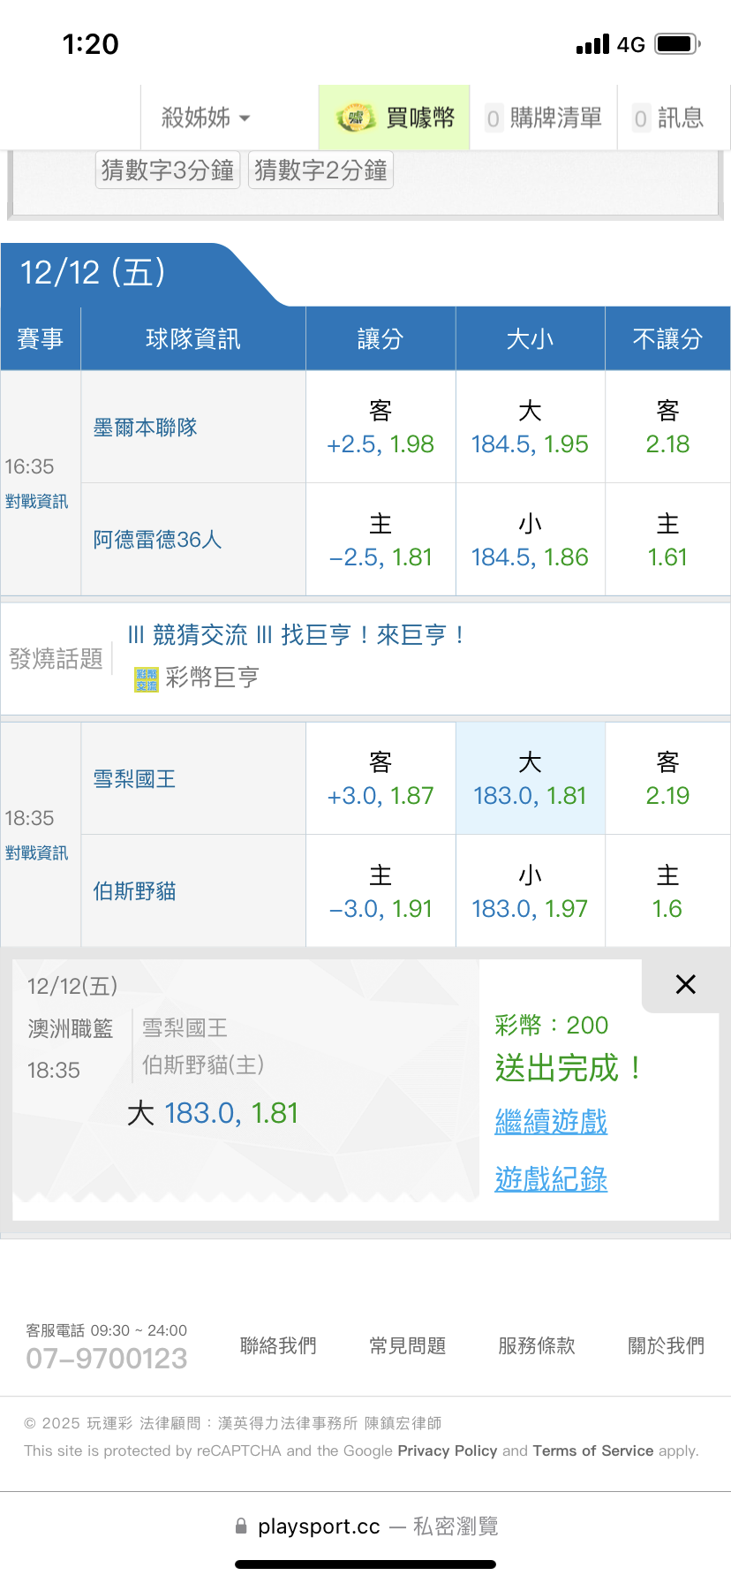Click the 繼續遊戲 link
The height and width of the screenshot is (1583, 731).
551,1122
